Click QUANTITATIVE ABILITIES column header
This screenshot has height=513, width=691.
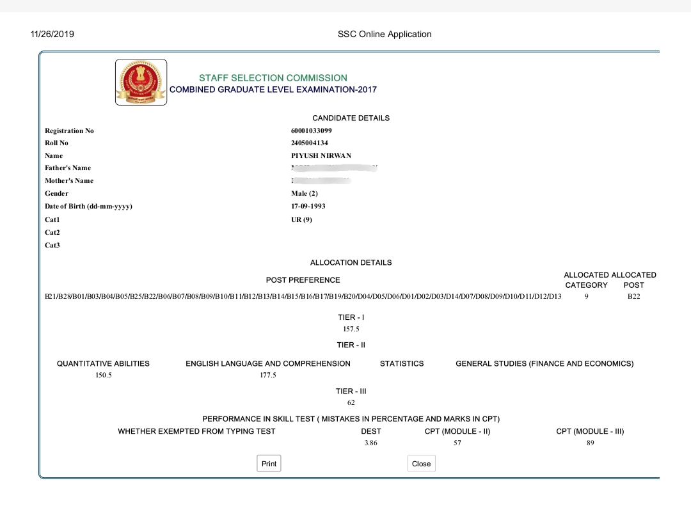[103, 363]
